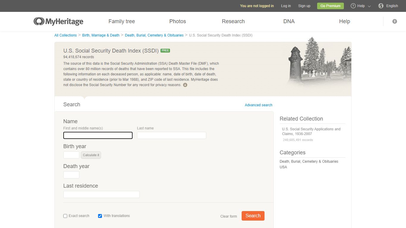Click the '94,418,674 records' text
The height and width of the screenshot is (228, 406).
point(78,57)
